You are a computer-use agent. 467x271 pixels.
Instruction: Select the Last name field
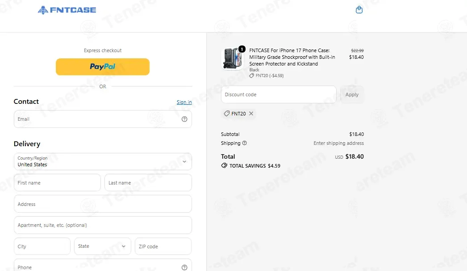[x=148, y=183]
